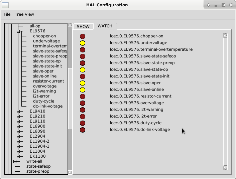Click the tree scrollbar down arrow
Viewport: 236px width, 179px height.
click(70, 172)
